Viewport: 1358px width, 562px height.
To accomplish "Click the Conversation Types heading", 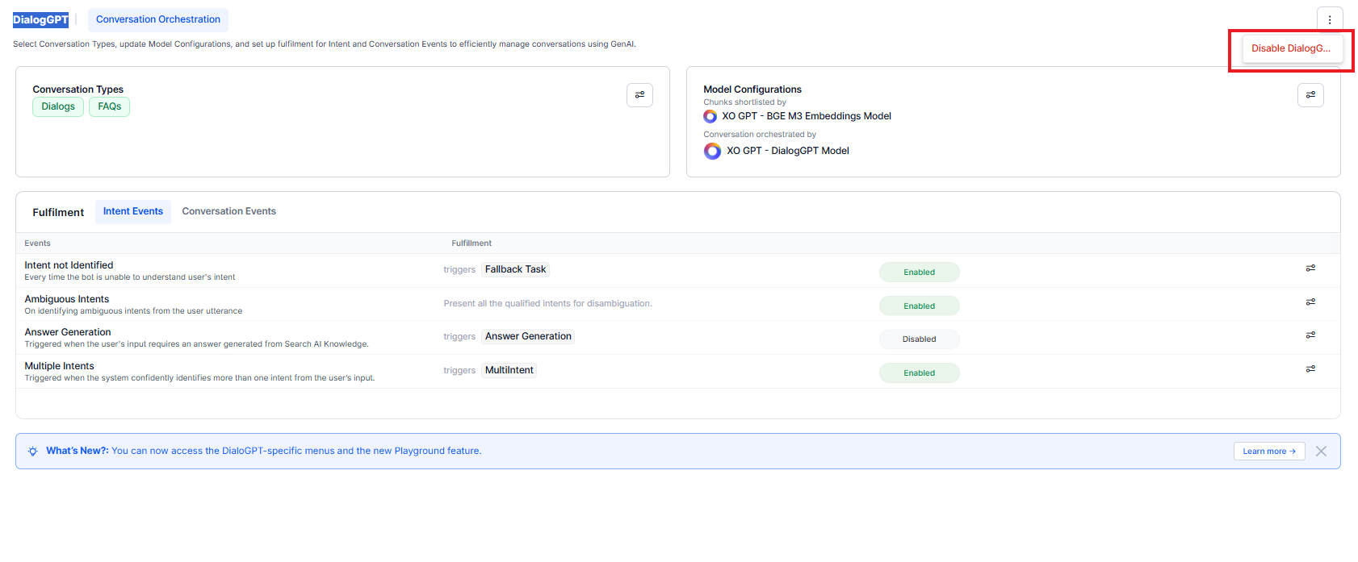I will pos(78,90).
